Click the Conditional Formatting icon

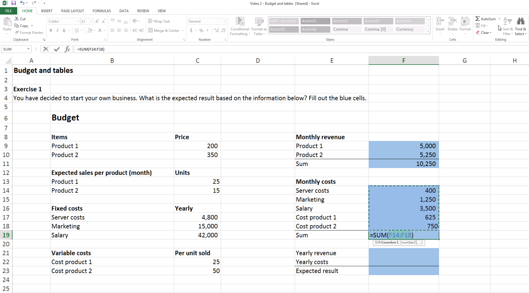pos(240,22)
